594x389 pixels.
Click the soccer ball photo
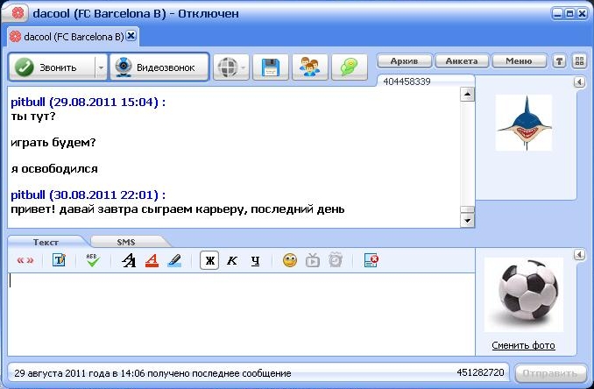point(524,294)
